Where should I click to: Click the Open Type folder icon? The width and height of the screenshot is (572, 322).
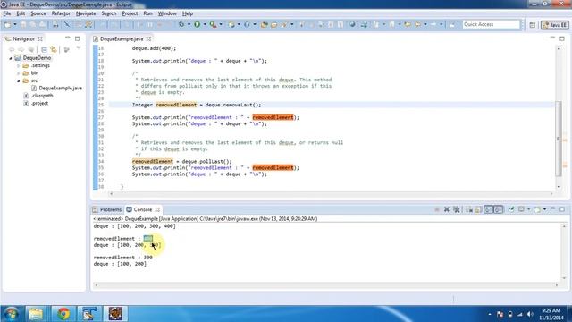pyautogui.click(x=265, y=24)
